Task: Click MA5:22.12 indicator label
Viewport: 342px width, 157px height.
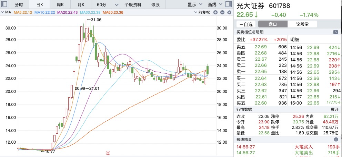Action: click(23, 13)
